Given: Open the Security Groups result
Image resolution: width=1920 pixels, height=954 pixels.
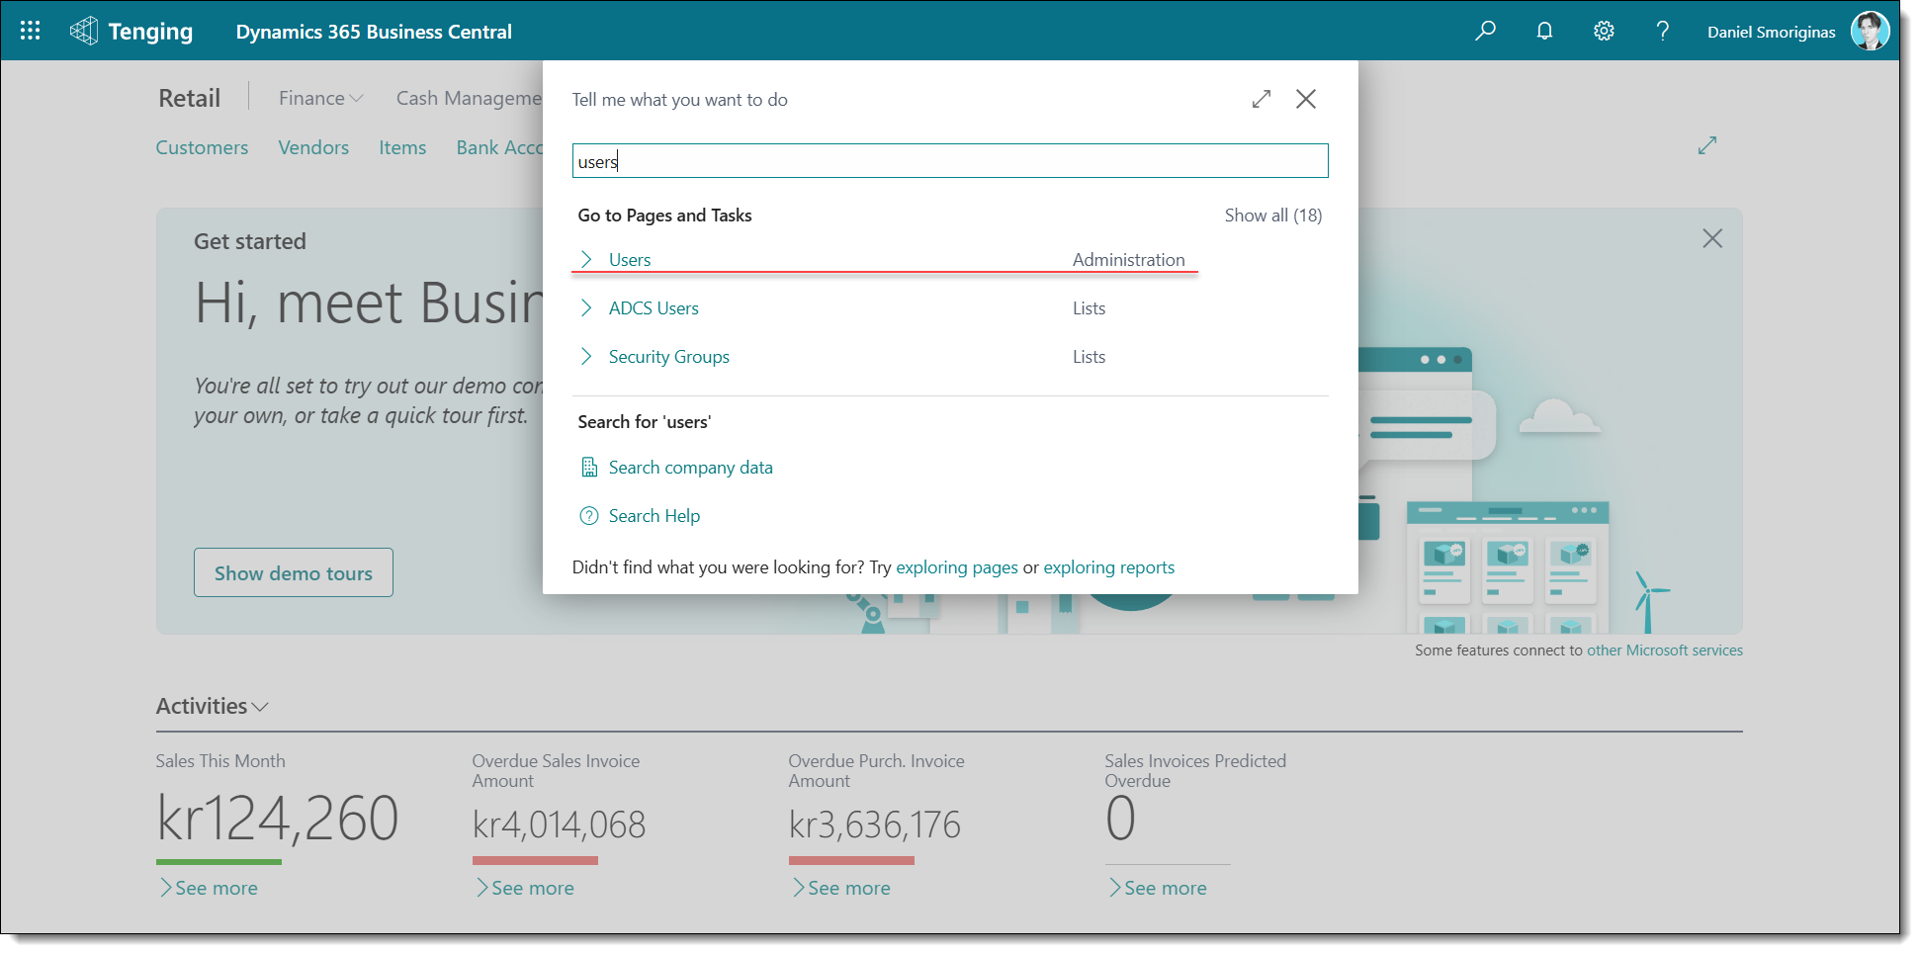Looking at the screenshot, I should [669, 357].
